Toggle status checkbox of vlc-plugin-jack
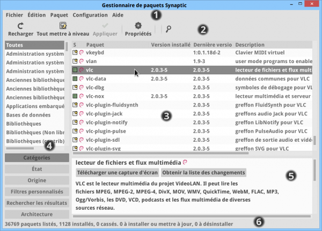The height and width of the screenshot is (231, 322). (x=75, y=113)
